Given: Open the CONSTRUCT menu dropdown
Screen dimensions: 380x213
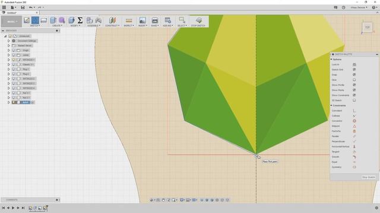Looking at the screenshot, I should point(112,25).
